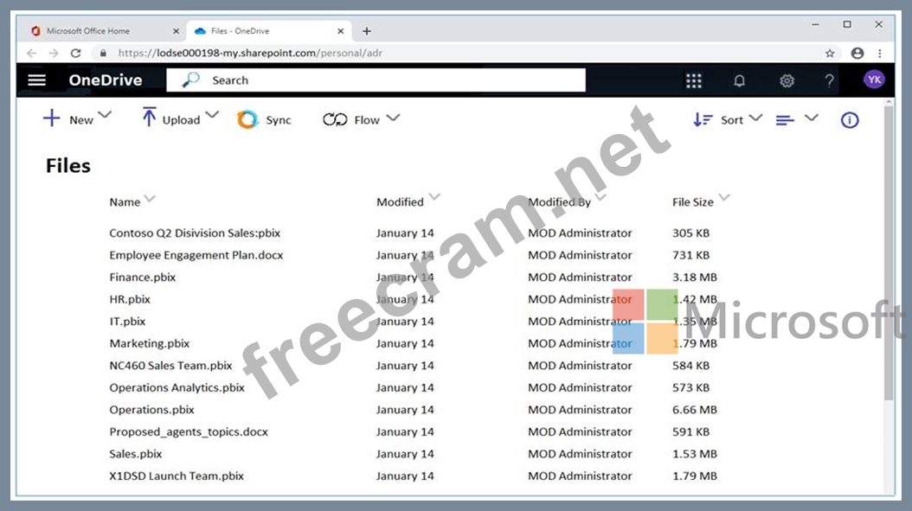The image size is (912, 511).
Task: Open the help question mark icon
Action: 830,80
